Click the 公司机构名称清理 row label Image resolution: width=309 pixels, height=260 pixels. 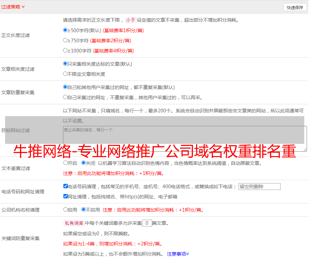point(20,210)
